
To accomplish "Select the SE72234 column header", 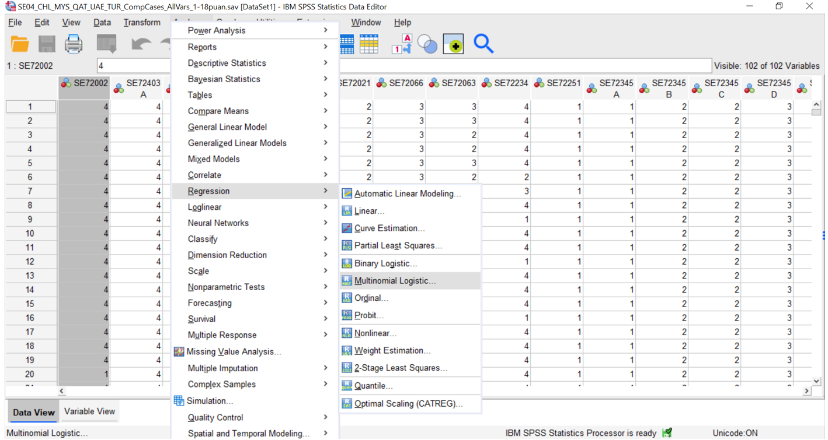I will [x=506, y=88].
